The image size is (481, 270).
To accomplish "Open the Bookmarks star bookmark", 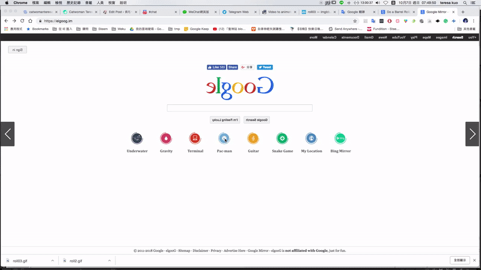I will point(37,29).
